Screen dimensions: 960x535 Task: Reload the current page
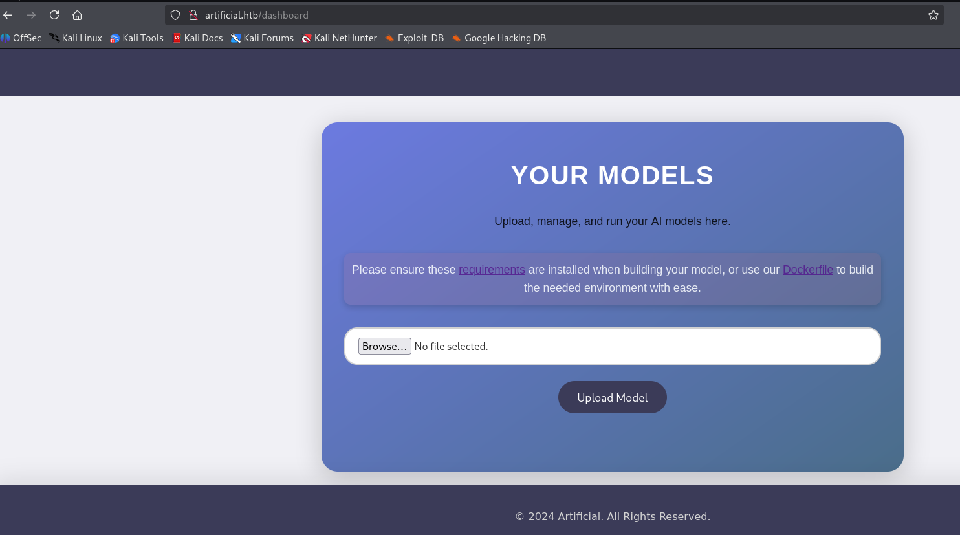tap(54, 15)
